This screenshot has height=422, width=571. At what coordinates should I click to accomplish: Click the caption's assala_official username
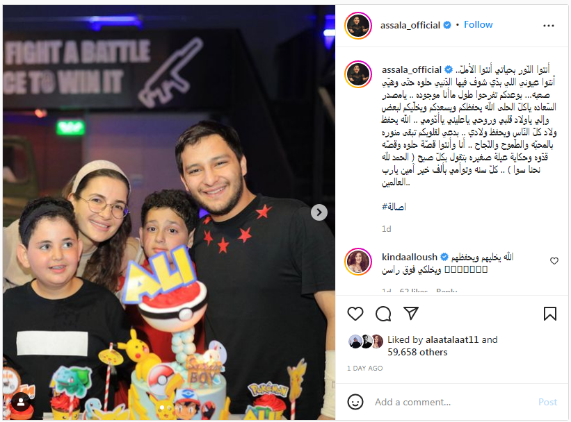point(412,69)
